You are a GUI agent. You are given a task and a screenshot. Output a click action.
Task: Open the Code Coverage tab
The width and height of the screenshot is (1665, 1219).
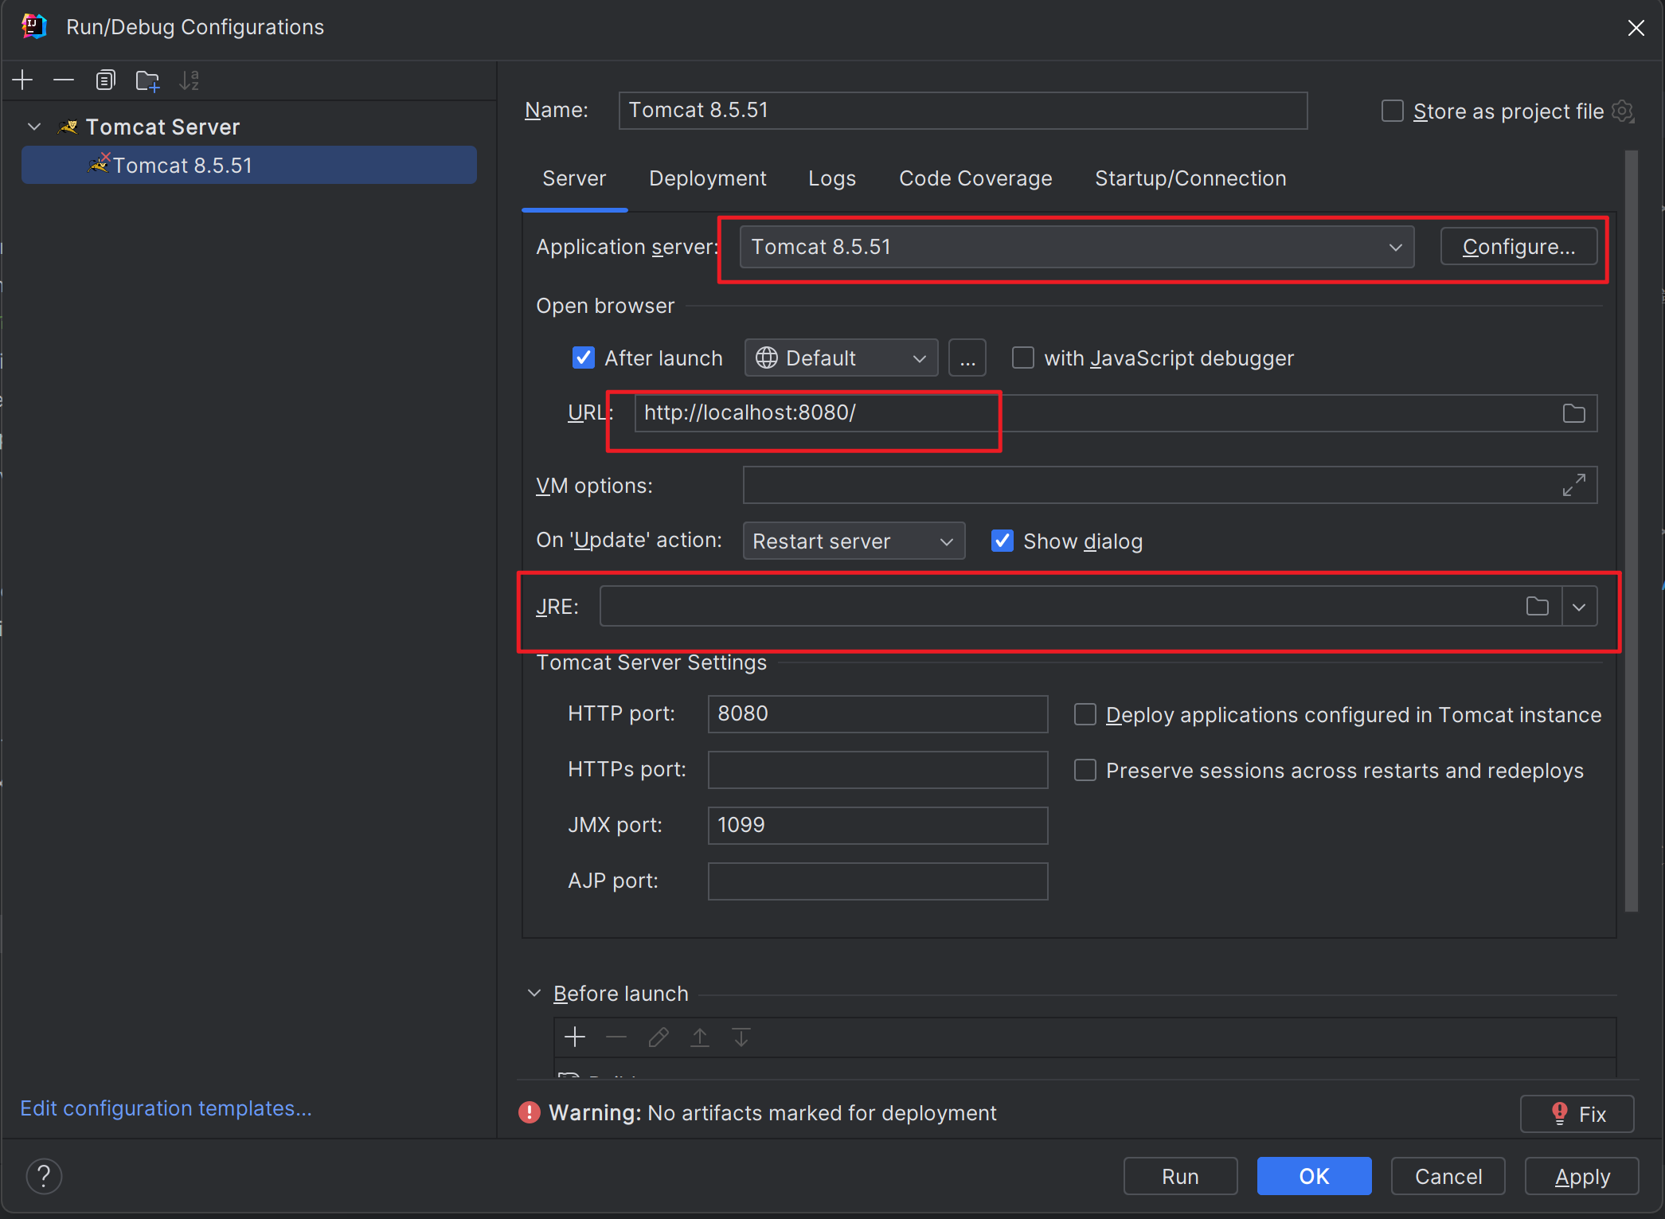[x=975, y=178]
